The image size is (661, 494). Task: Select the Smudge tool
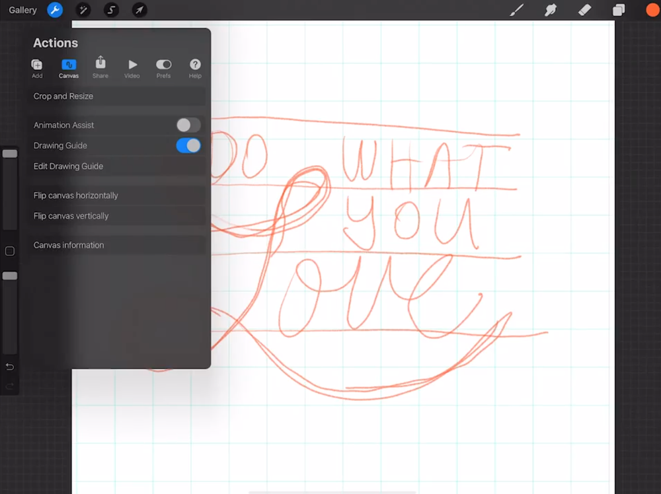click(551, 10)
